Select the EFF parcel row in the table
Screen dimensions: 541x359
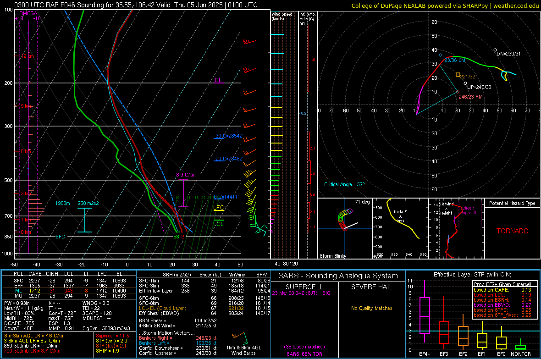pos(70,286)
